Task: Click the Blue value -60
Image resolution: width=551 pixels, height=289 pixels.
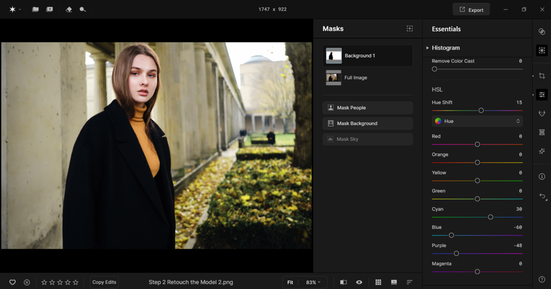Action: [x=518, y=227]
